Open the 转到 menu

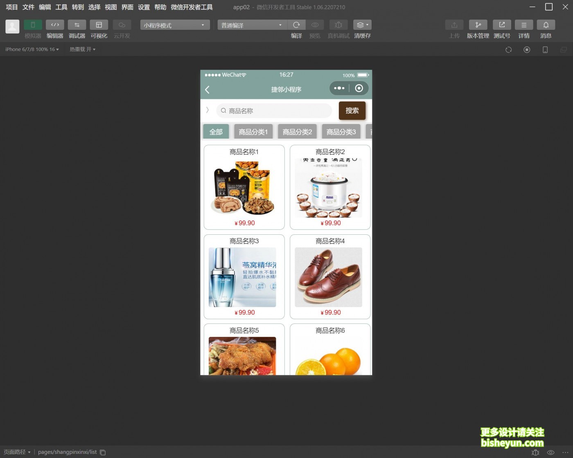click(x=78, y=7)
